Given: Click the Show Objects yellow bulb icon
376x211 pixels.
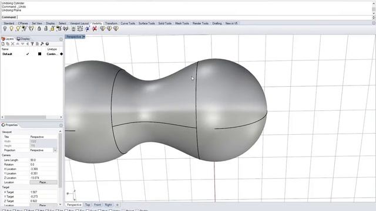Looking at the screenshot, I should point(11,29).
